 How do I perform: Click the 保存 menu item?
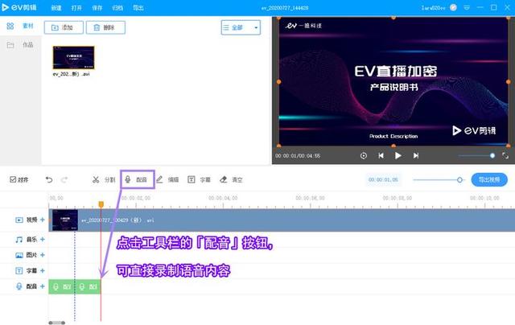click(x=97, y=7)
